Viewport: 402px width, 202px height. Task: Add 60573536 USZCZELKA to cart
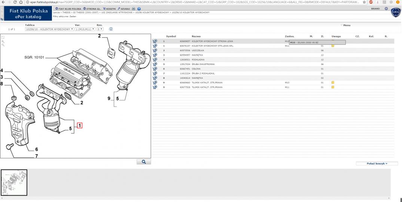[x=155, y=50]
